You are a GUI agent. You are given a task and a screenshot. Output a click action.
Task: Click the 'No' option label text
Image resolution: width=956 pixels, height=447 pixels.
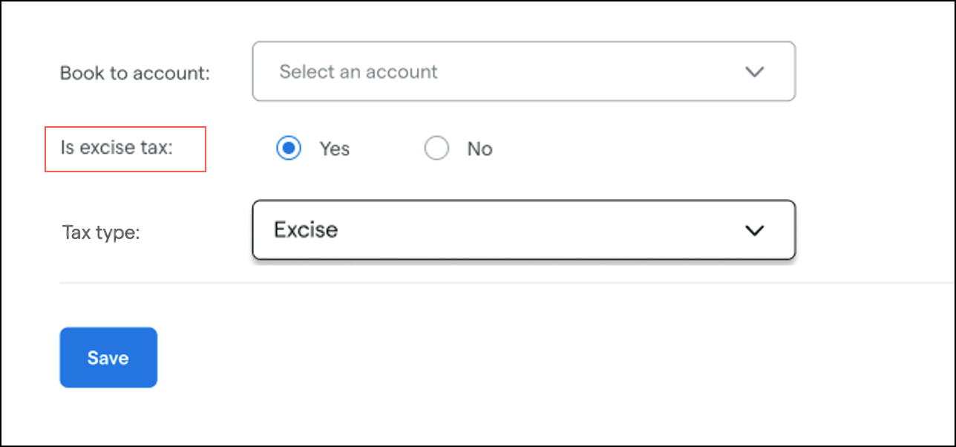click(x=479, y=149)
